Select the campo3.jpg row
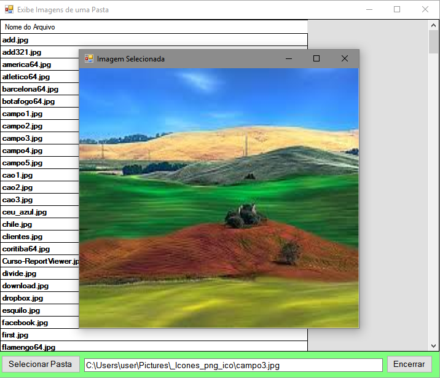The height and width of the screenshot is (378, 440). pos(40,138)
